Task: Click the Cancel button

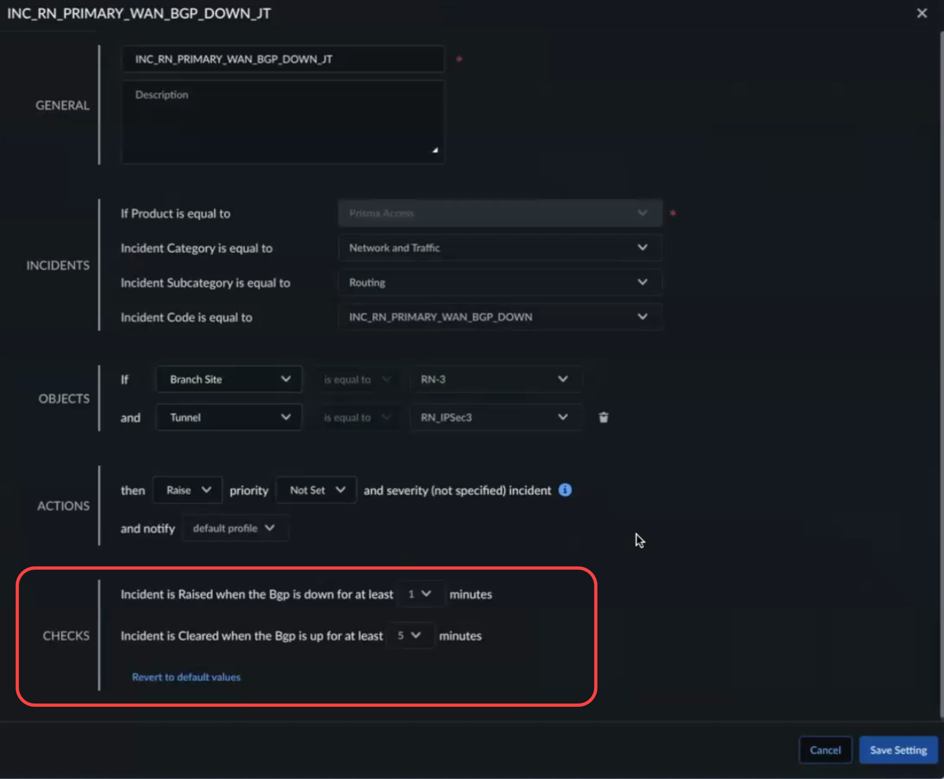Action: tap(825, 750)
